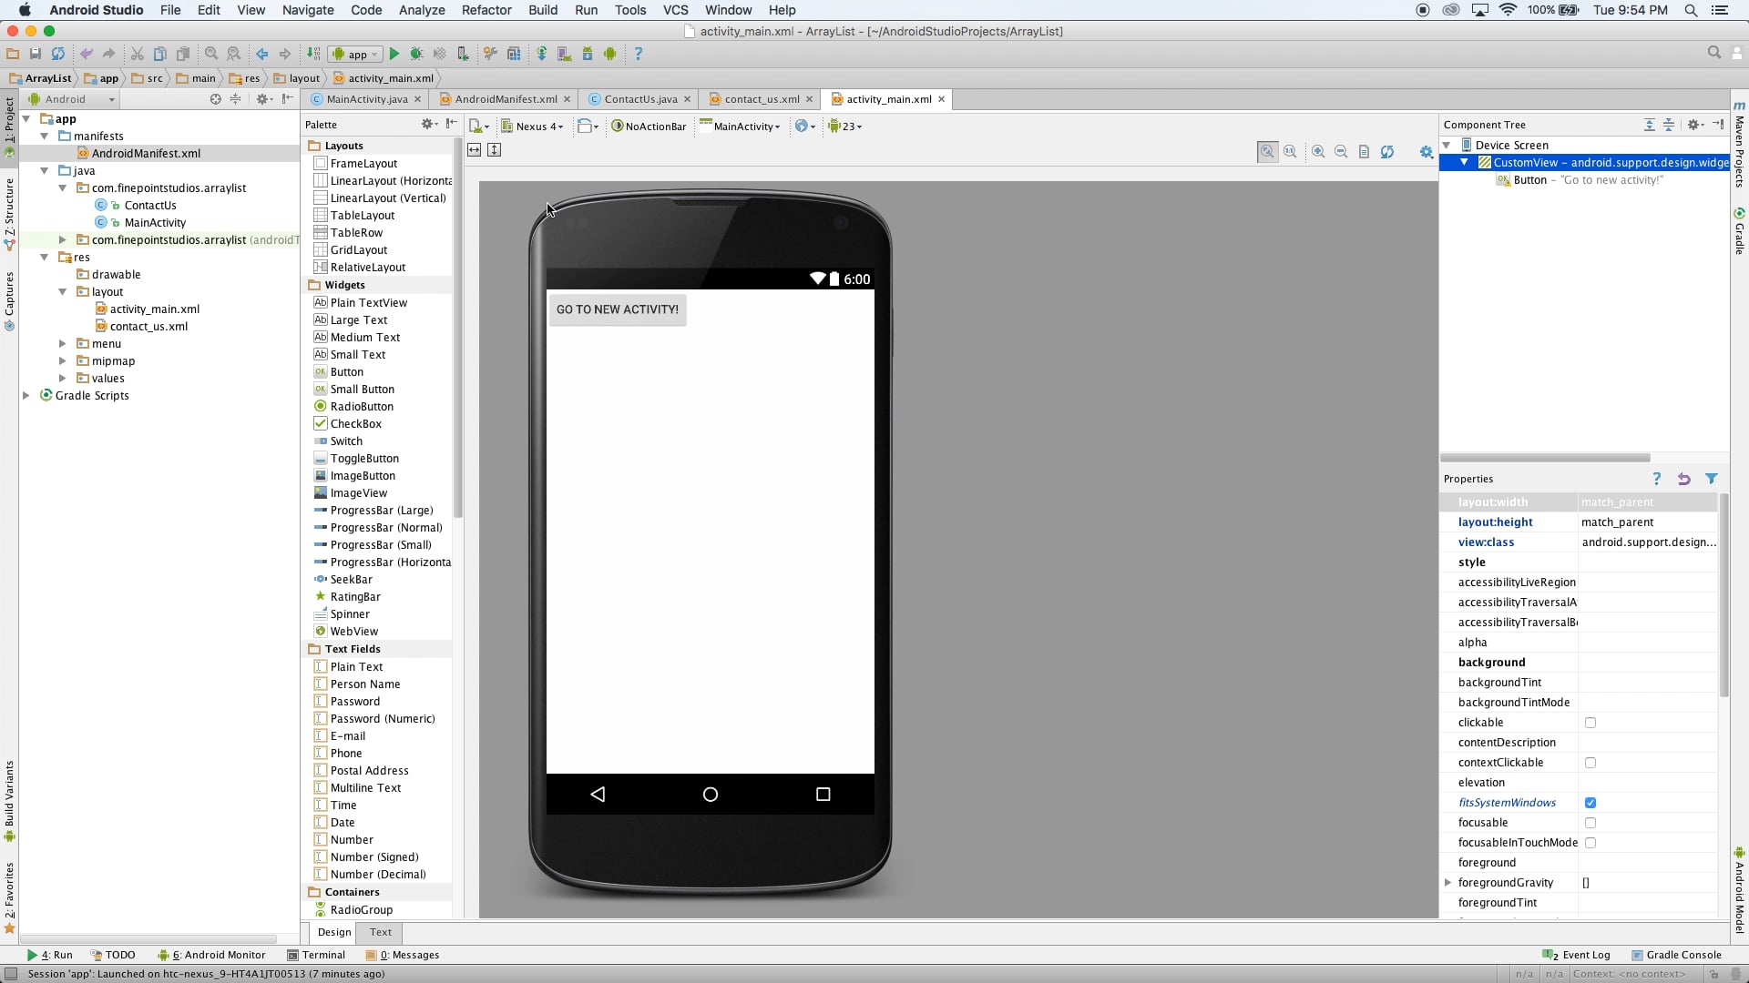Open Search Everywhere magnifier at top right
Screen dimensions: 1749x983
(x=1713, y=53)
